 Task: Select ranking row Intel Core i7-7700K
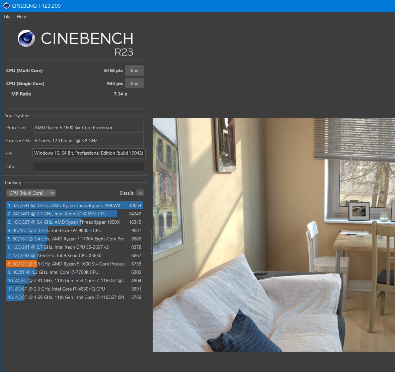click(75, 272)
